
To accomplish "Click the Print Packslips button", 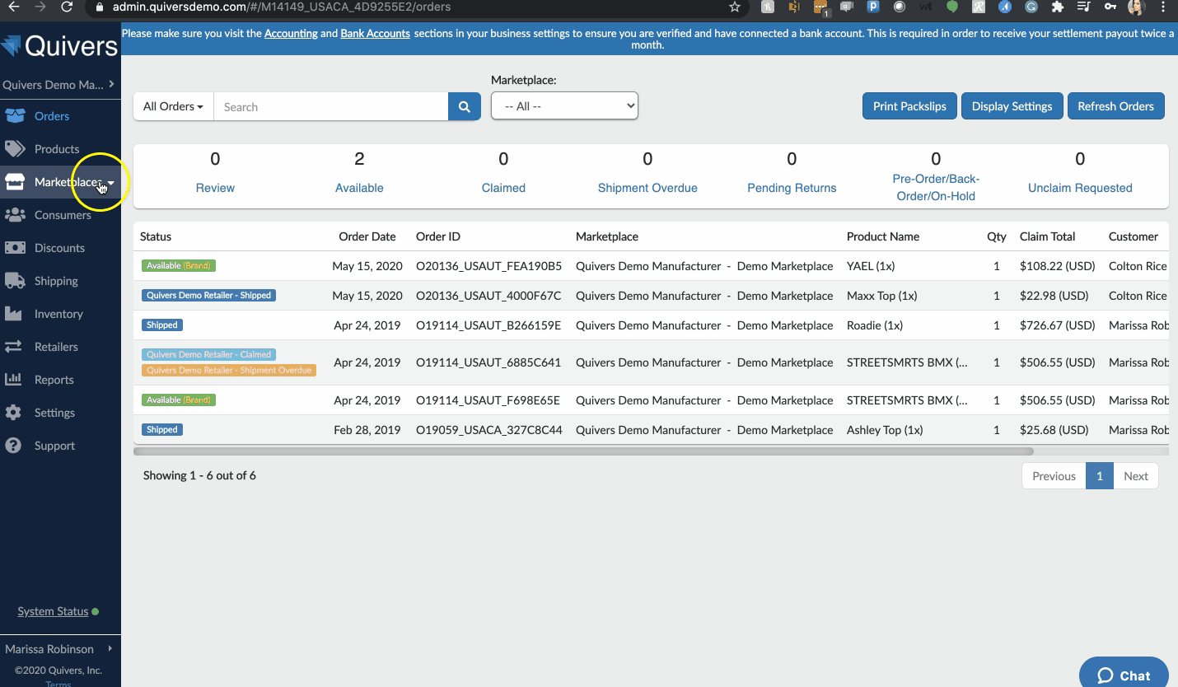I will (x=909, y=105).
